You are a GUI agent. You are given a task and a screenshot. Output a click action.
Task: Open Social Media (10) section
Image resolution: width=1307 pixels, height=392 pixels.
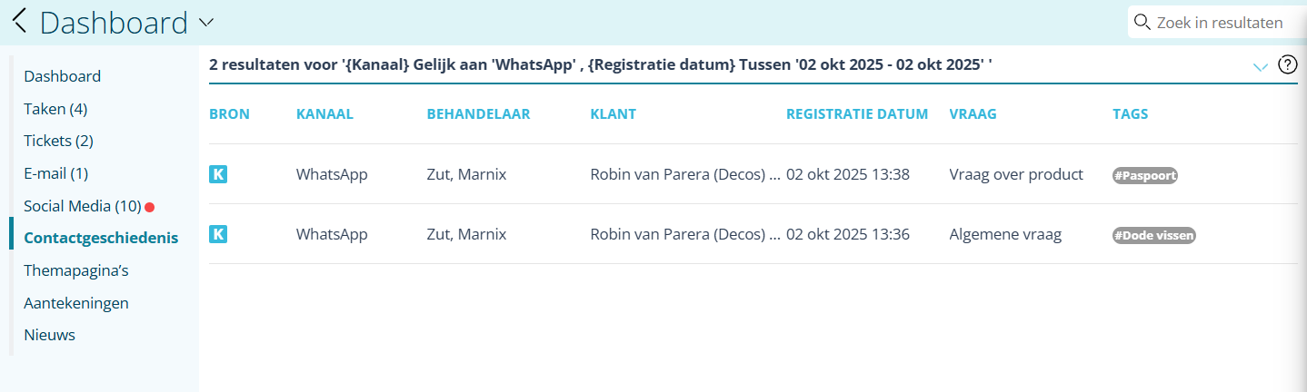click(82, 206)
